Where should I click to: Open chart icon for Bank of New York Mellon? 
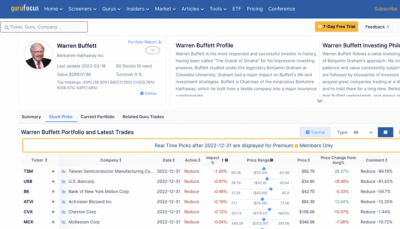click(64, 191)
